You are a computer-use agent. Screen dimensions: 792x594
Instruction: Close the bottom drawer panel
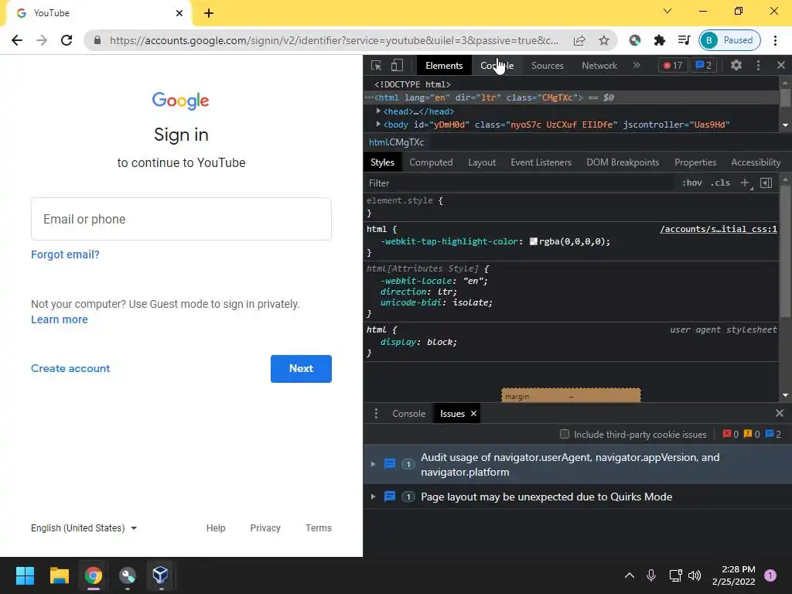click(x=780, y=413)
